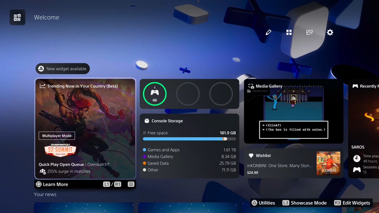Open the inKONBINI game cover thumbnail
Screen dimensions: 379x213
pyautogui.click(x=328, y=163)
